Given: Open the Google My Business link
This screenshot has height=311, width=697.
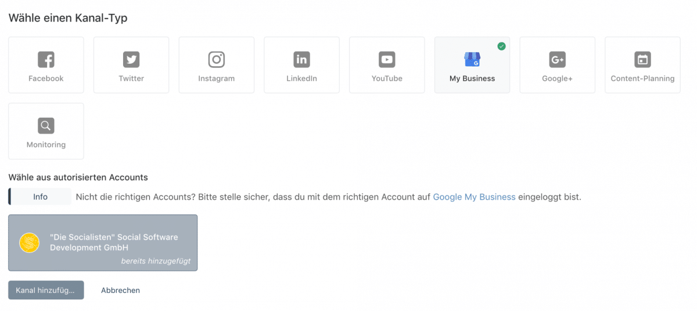Looking at the screenshot, I should click(x=474, y=197).
